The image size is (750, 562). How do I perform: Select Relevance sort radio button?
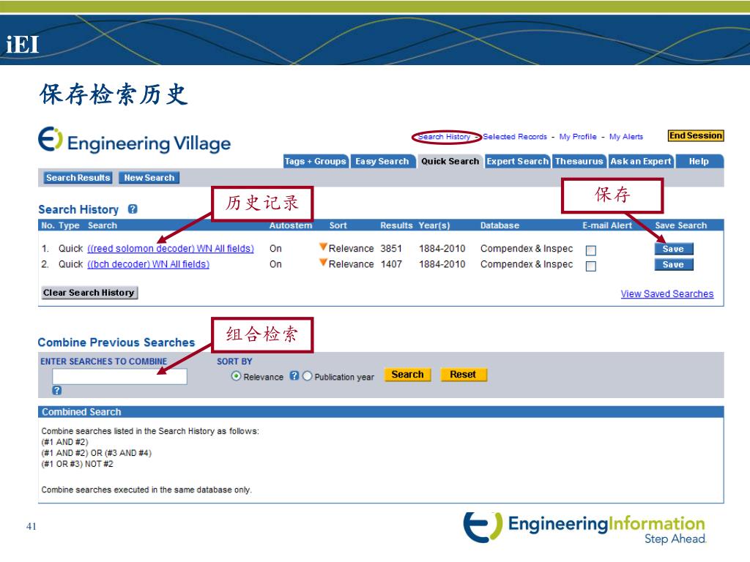[236, 376]
